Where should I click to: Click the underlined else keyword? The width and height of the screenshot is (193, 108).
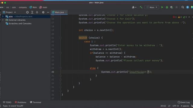coord(93,68)
